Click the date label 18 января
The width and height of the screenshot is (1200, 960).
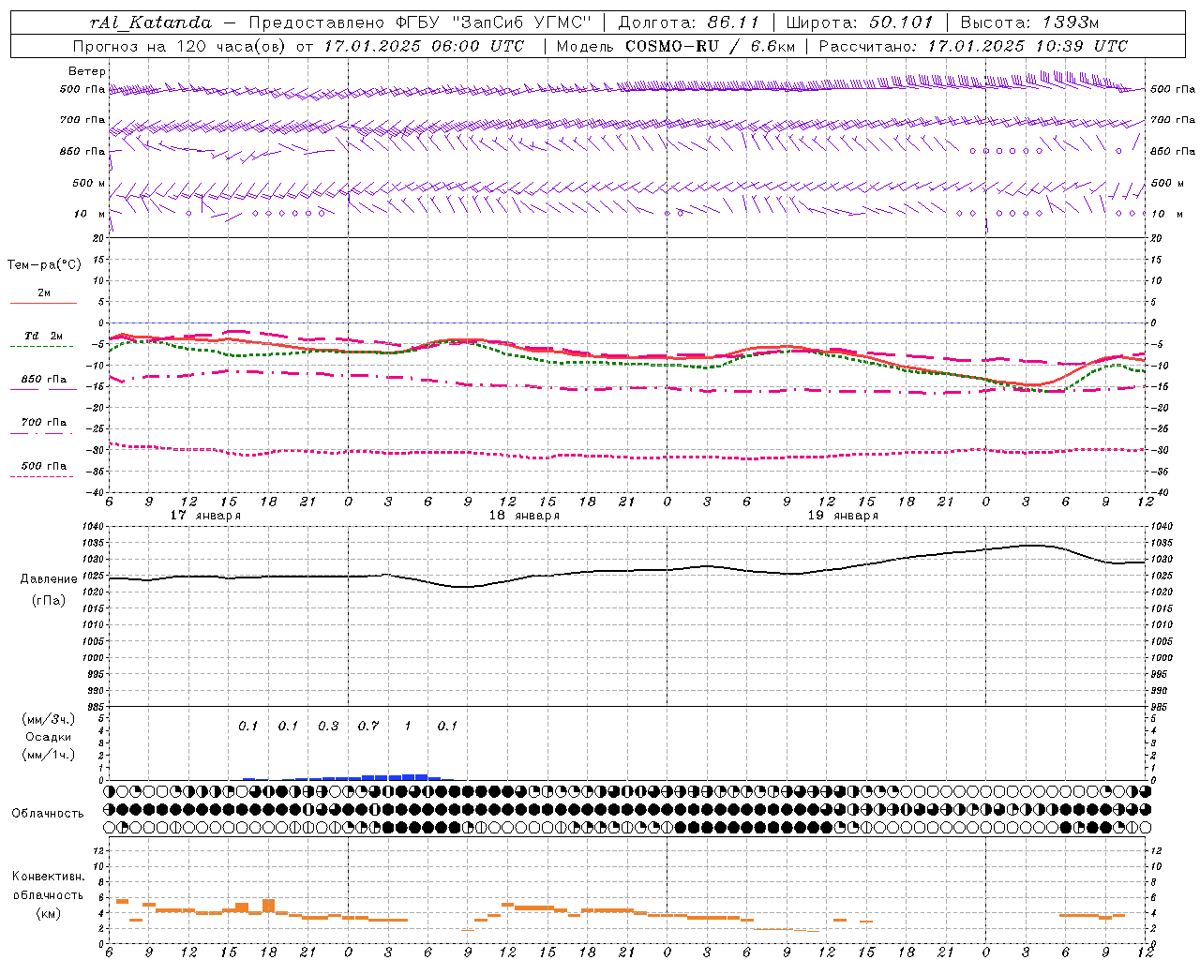(524, 516)
